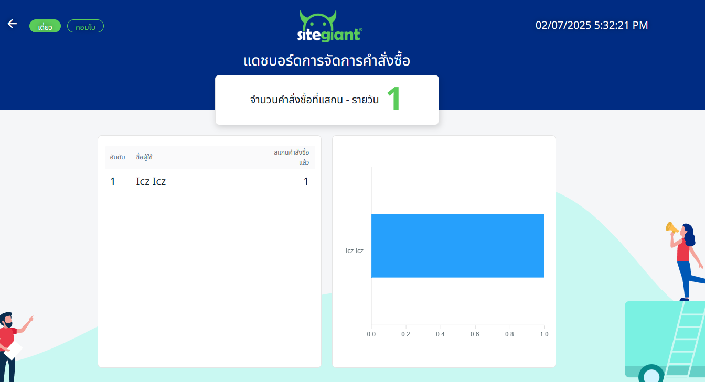
Task: Click the 0.6 tick on chart axis
Action: coord(475,334)
